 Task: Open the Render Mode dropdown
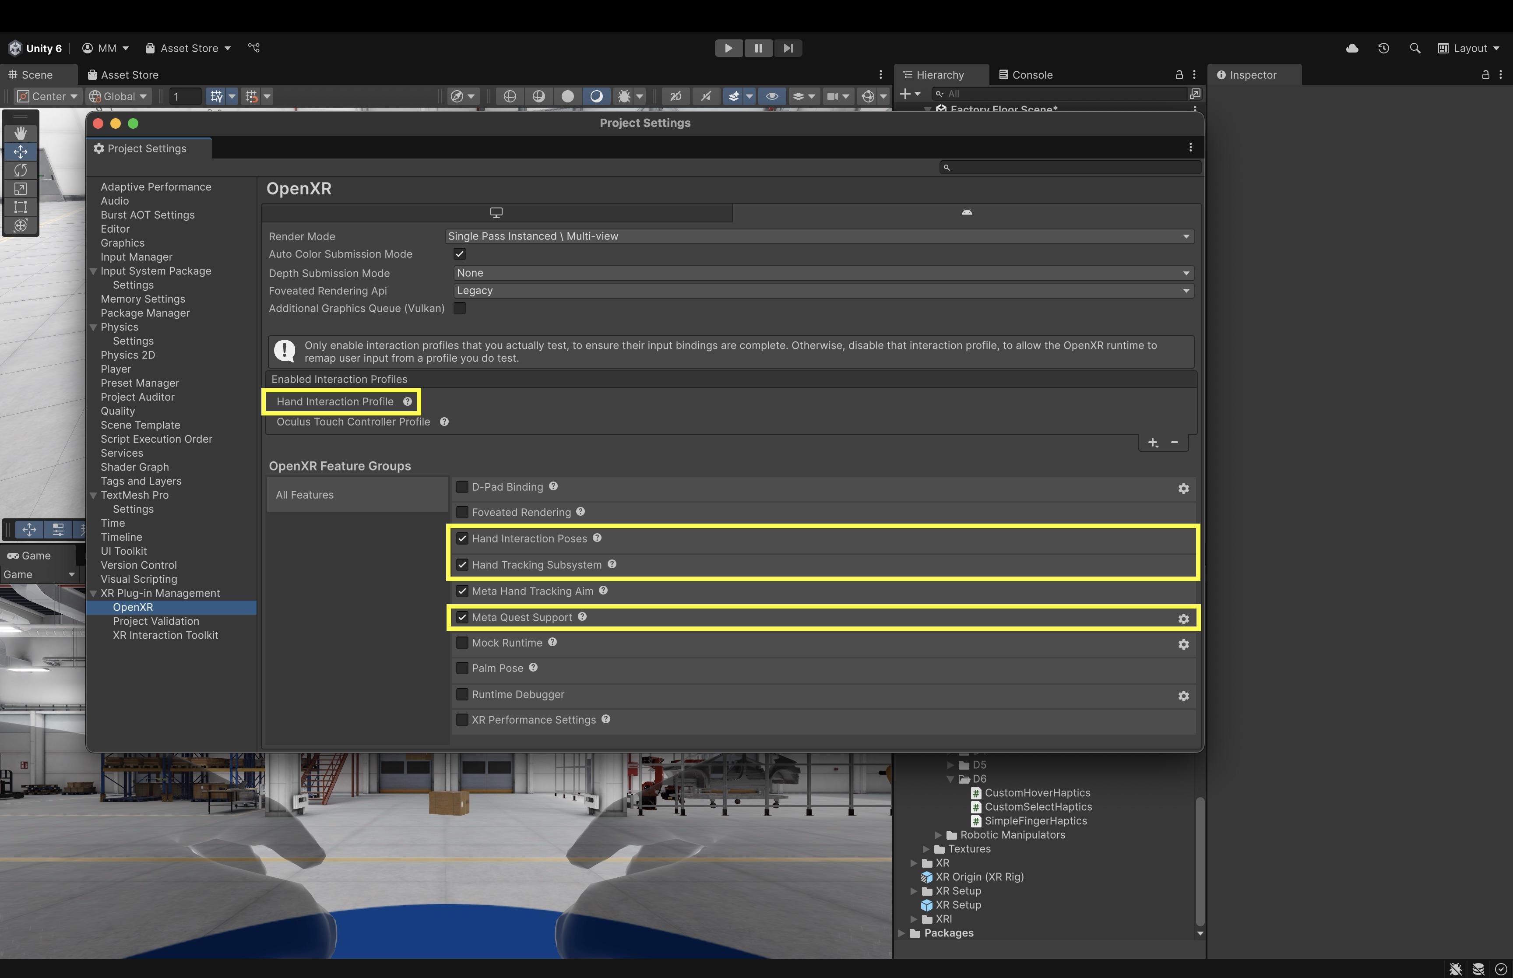[818, 236]
